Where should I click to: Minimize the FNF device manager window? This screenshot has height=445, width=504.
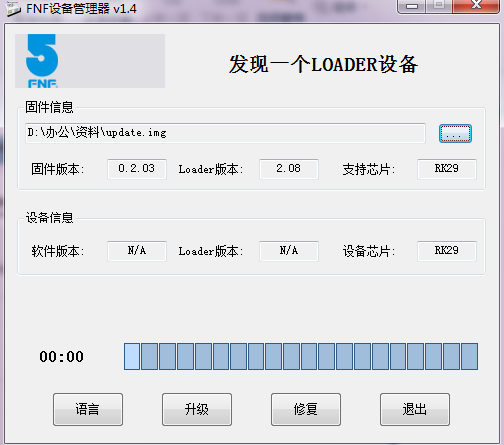[x=412, y=6]
